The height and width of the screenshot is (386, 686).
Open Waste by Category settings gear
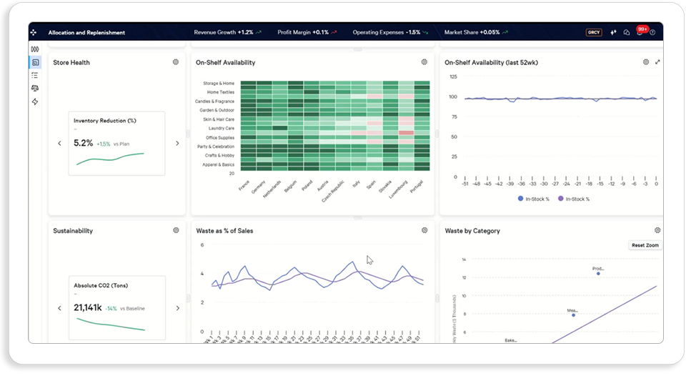point(657,230)
